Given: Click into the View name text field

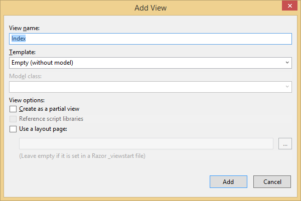Looking at the screenshot, I should coord(150,39).
